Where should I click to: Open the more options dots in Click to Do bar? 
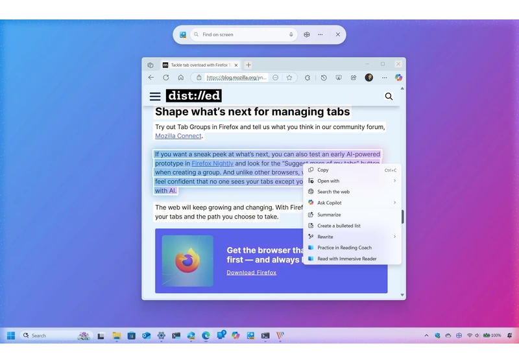[x=320, y=35]
